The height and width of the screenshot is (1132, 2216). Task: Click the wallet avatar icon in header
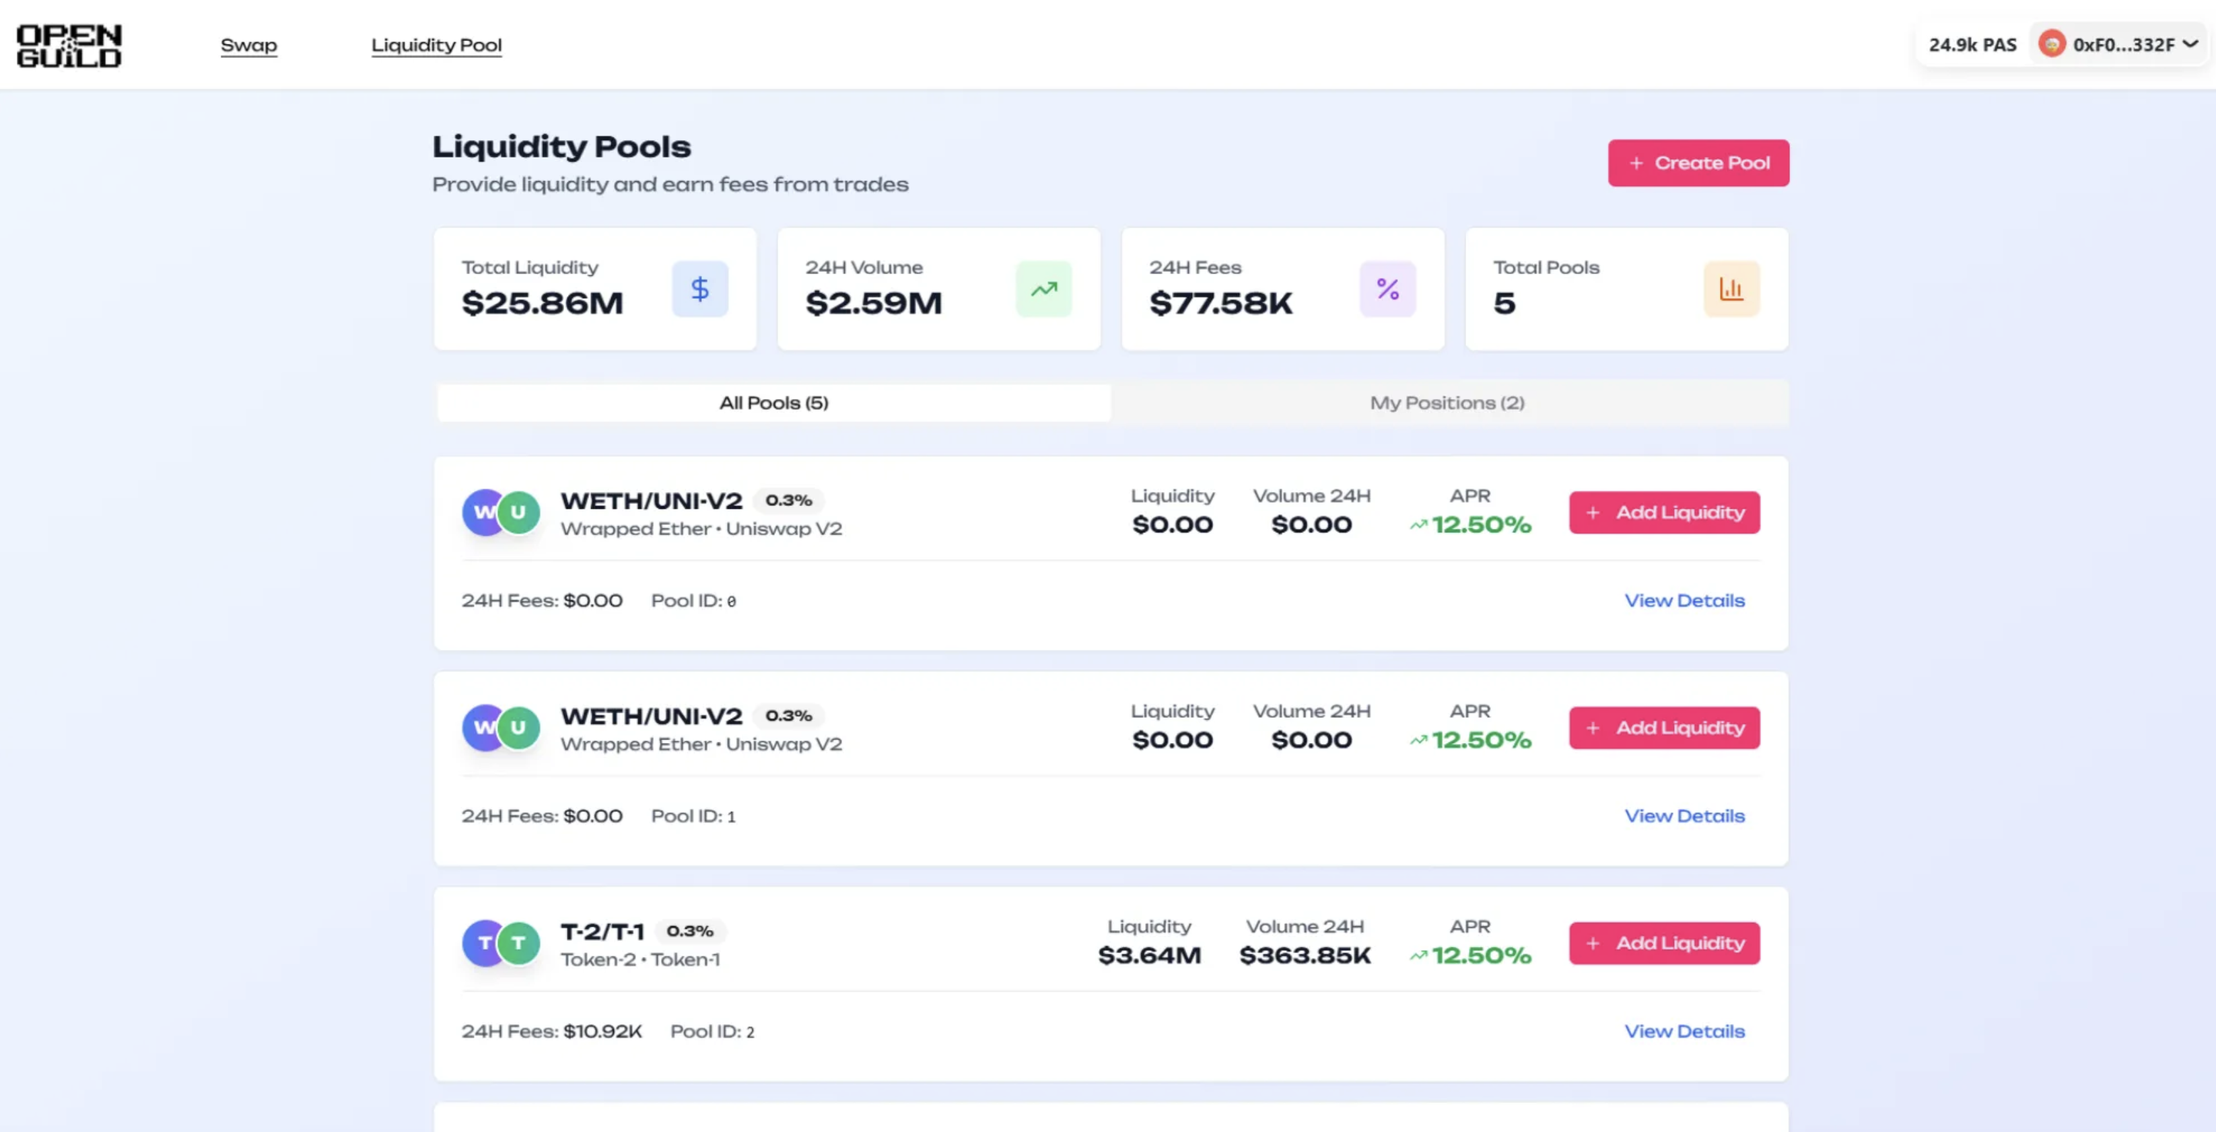tap(2052, 44)
